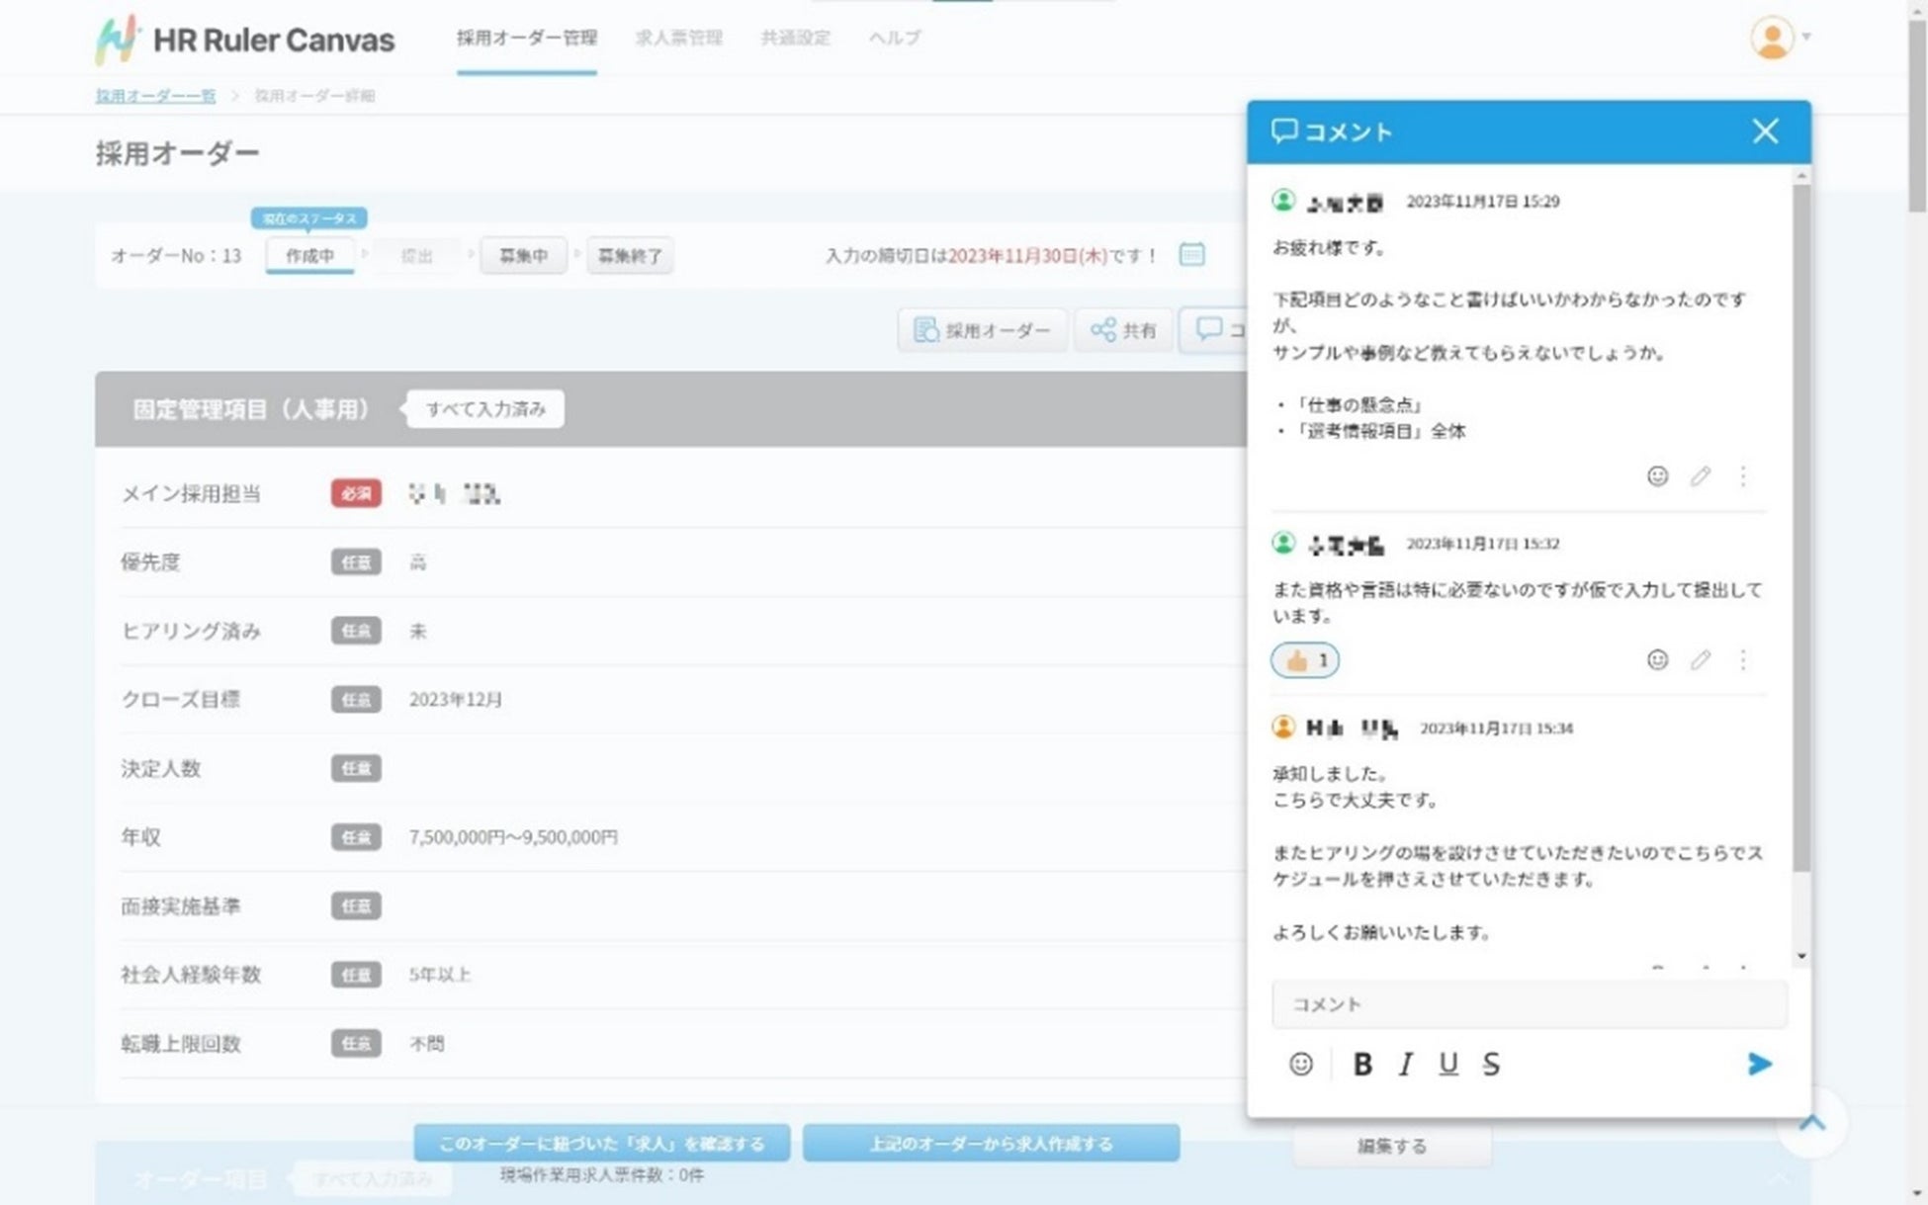Switch to the 共通設定 tab
The height and width of the screenshot is (1205, 1928).
pyautogui.click(x=795, y=38)
